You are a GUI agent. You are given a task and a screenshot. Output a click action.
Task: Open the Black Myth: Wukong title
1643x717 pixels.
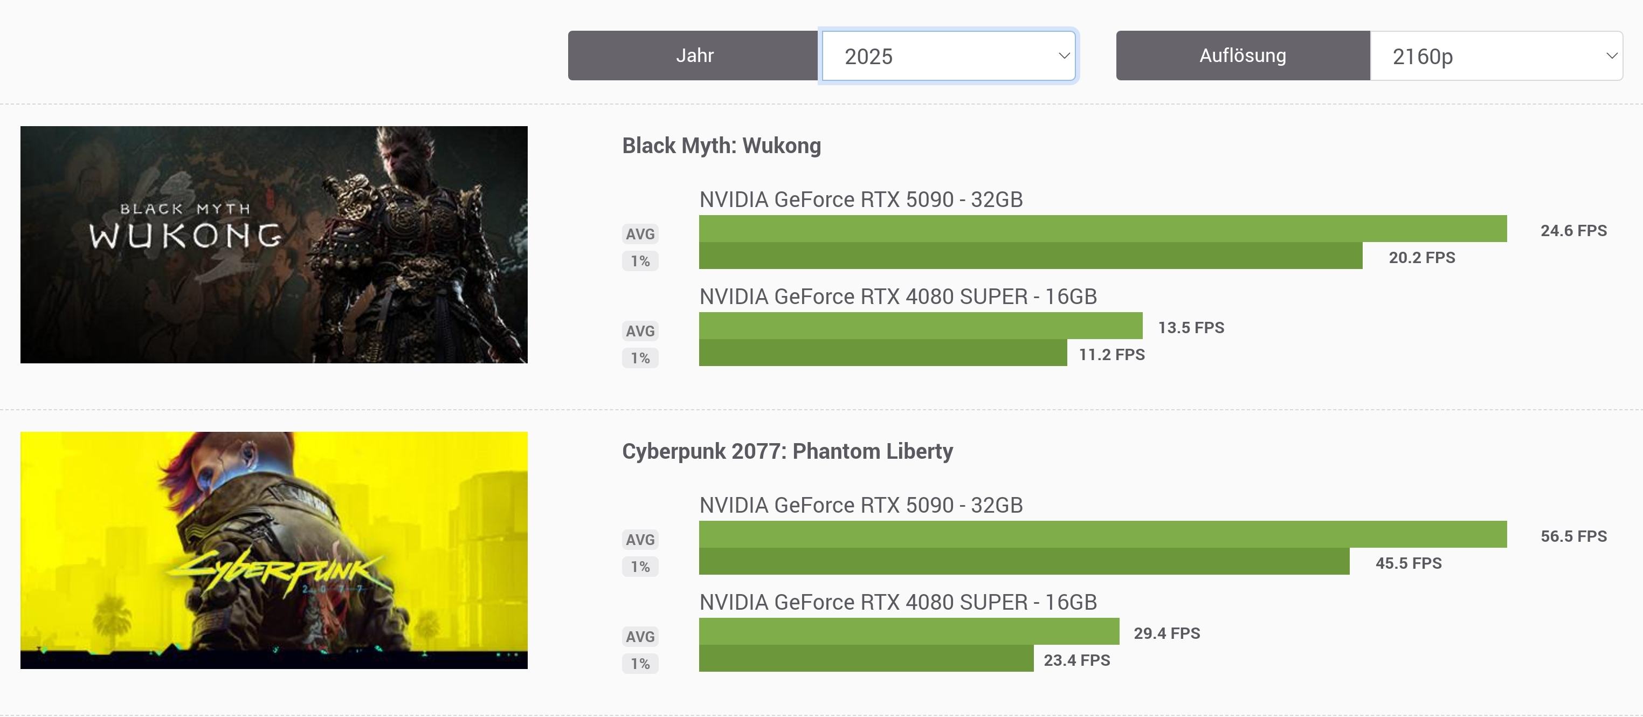click(721, 146)
